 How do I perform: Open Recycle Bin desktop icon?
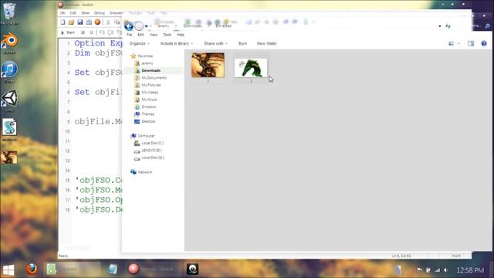(9, 14)
